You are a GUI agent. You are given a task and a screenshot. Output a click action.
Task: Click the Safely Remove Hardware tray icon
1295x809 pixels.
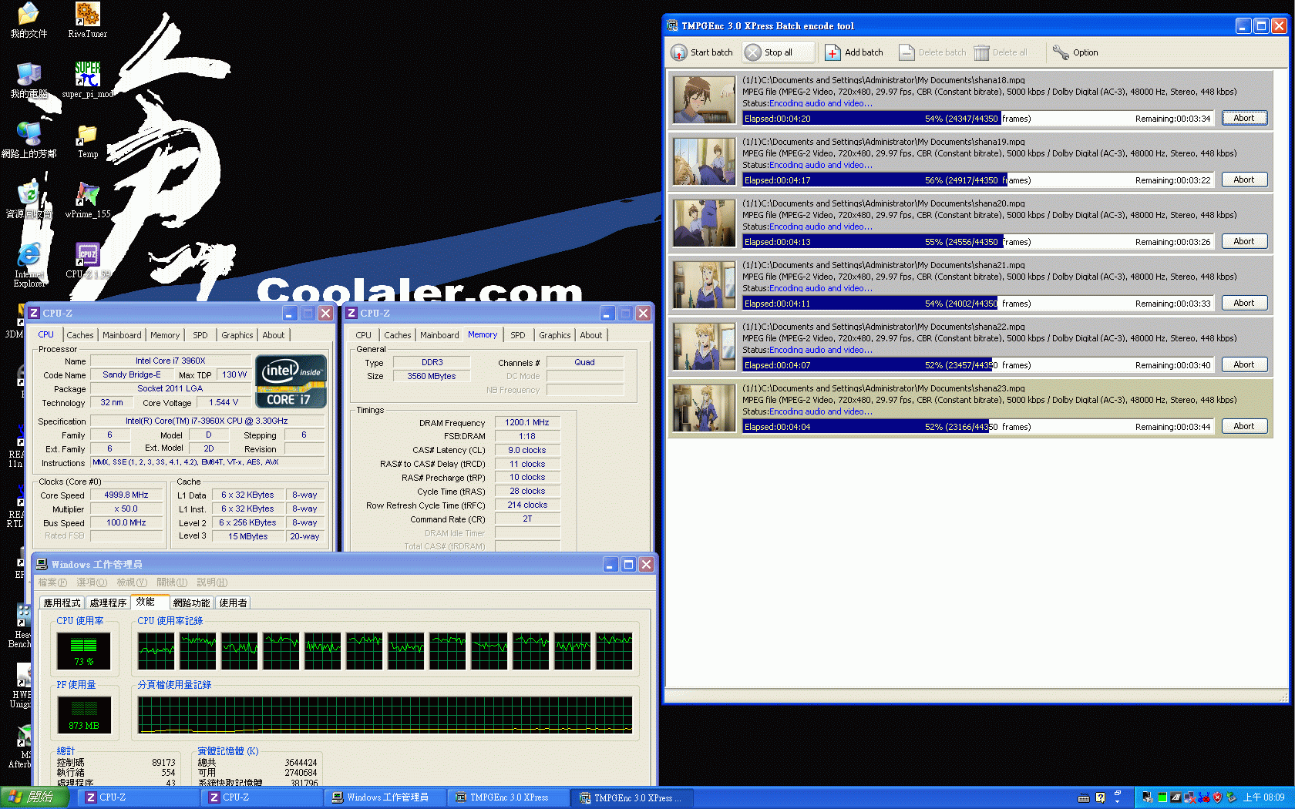coord(1231,797)
